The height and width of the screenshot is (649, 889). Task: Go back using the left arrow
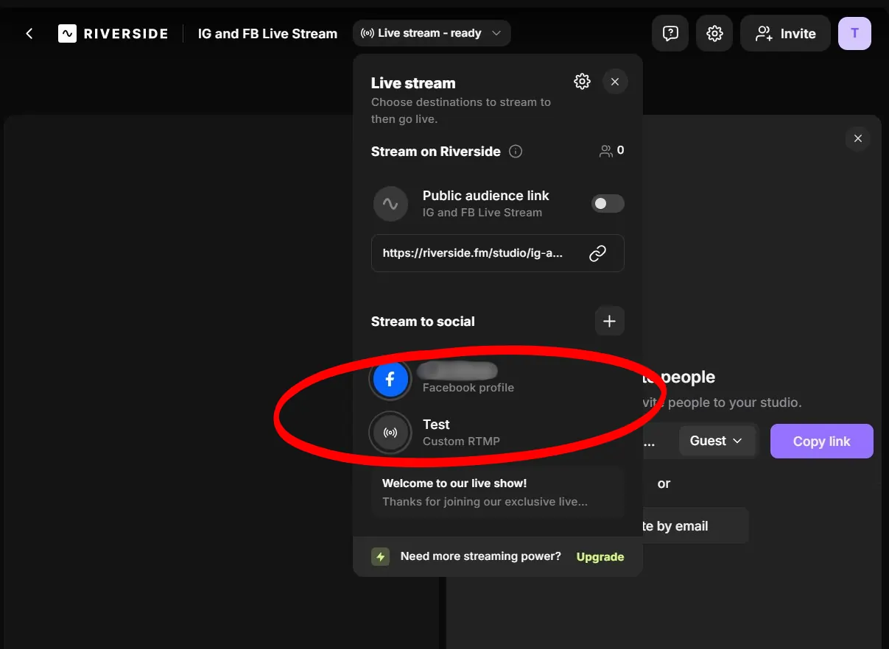point(29,34)
